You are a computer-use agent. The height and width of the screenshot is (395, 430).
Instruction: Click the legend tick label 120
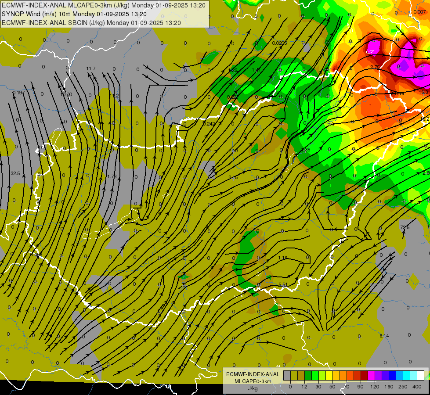(375, 387)
